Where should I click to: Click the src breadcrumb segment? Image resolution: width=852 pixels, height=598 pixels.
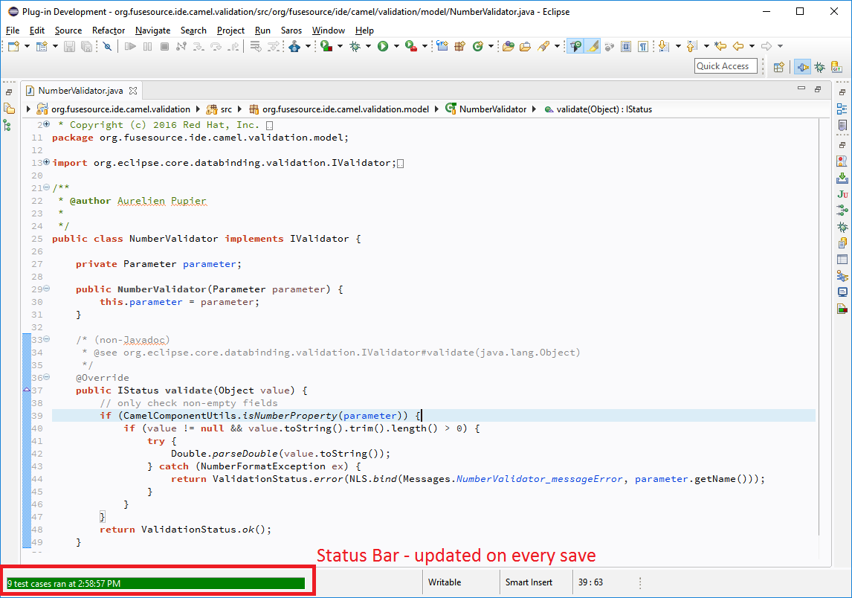[226, 109]
